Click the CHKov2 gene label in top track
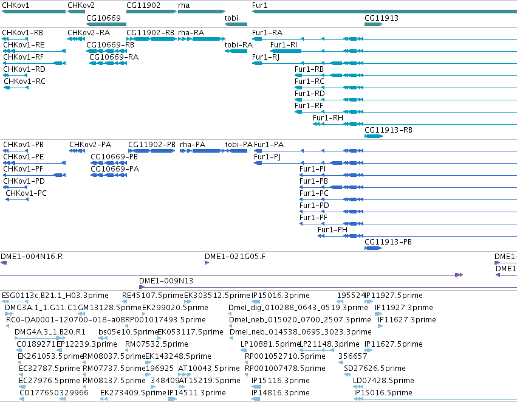517x402 pixels. (x=81, y=5)
